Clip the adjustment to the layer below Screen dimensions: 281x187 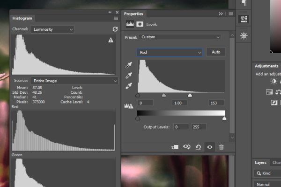[175, 147]
